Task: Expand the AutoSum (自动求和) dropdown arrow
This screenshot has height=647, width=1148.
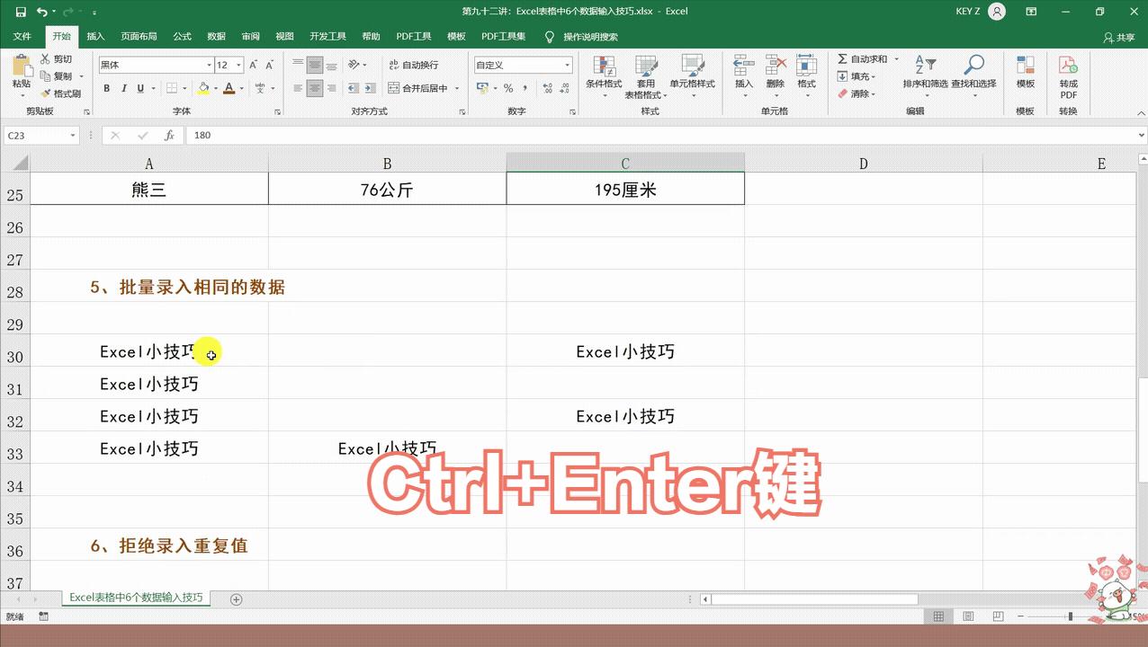Action: point(896,58)
